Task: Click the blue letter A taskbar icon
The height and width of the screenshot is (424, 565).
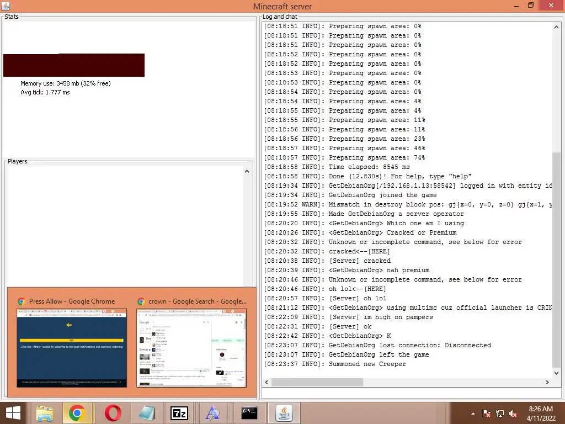Action: click(x=212, y=413)
